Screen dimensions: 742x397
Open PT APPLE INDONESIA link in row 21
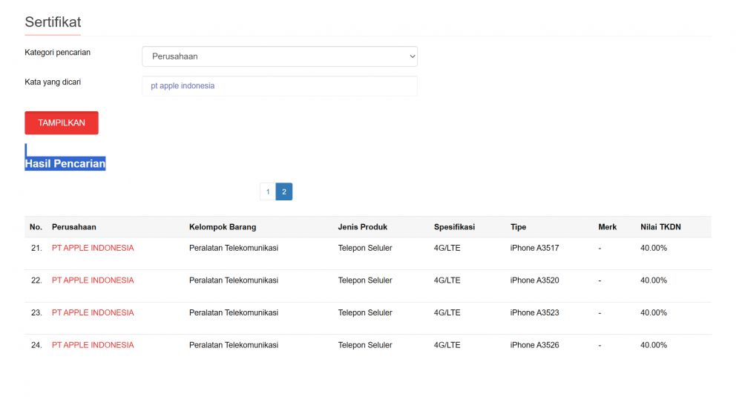coord(93,248)
